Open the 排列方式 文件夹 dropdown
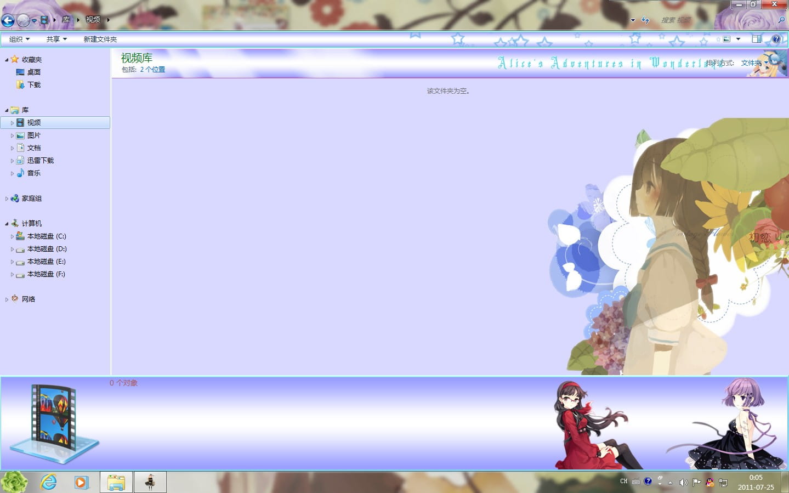 (x=756, y=63)
